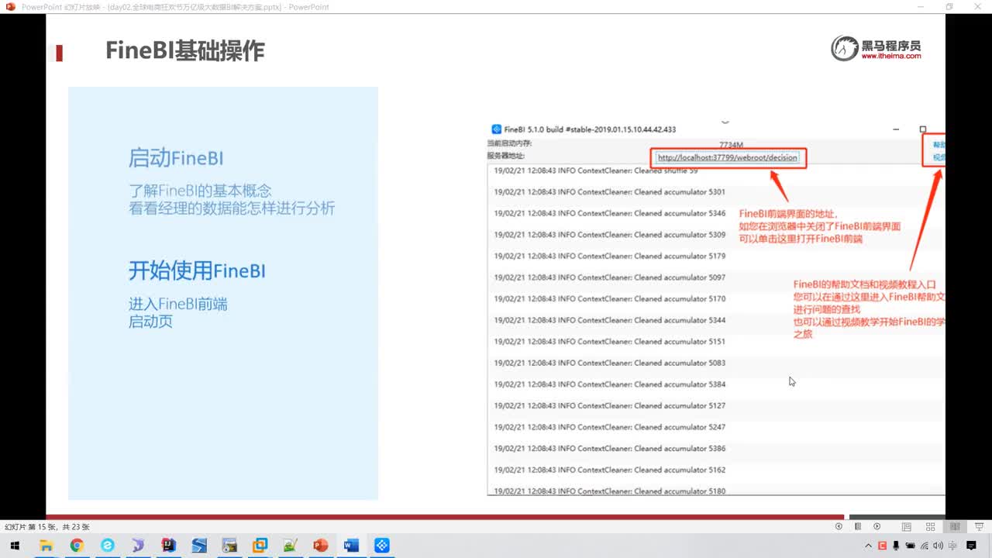The width and height of the screenshot is (992, 558).
Task: Check battery status in system tray
Action: click(x=911, y=546)
